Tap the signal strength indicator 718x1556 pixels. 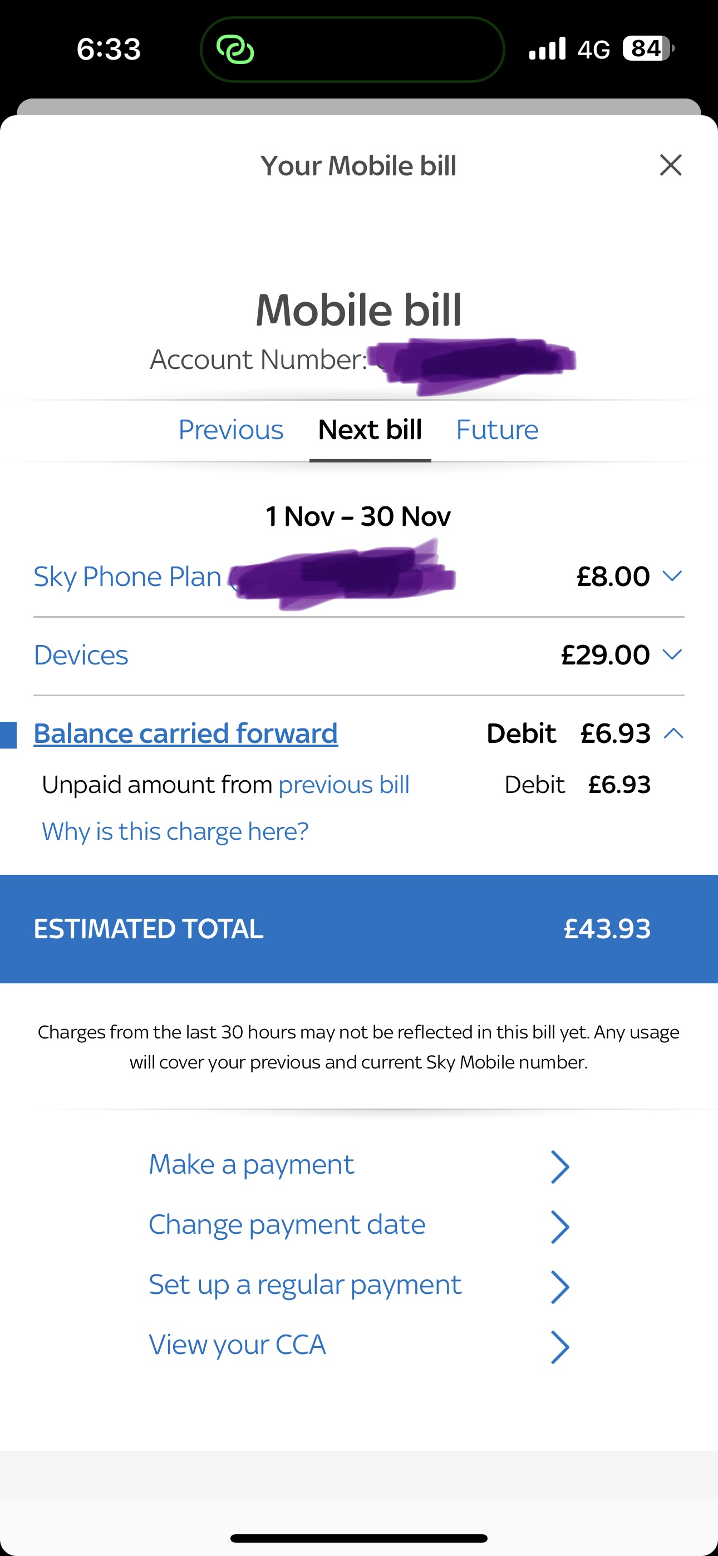click(547, 48)
